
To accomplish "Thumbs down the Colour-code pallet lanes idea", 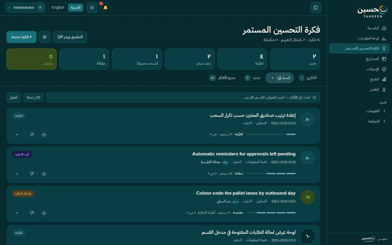I will (31, 213).
